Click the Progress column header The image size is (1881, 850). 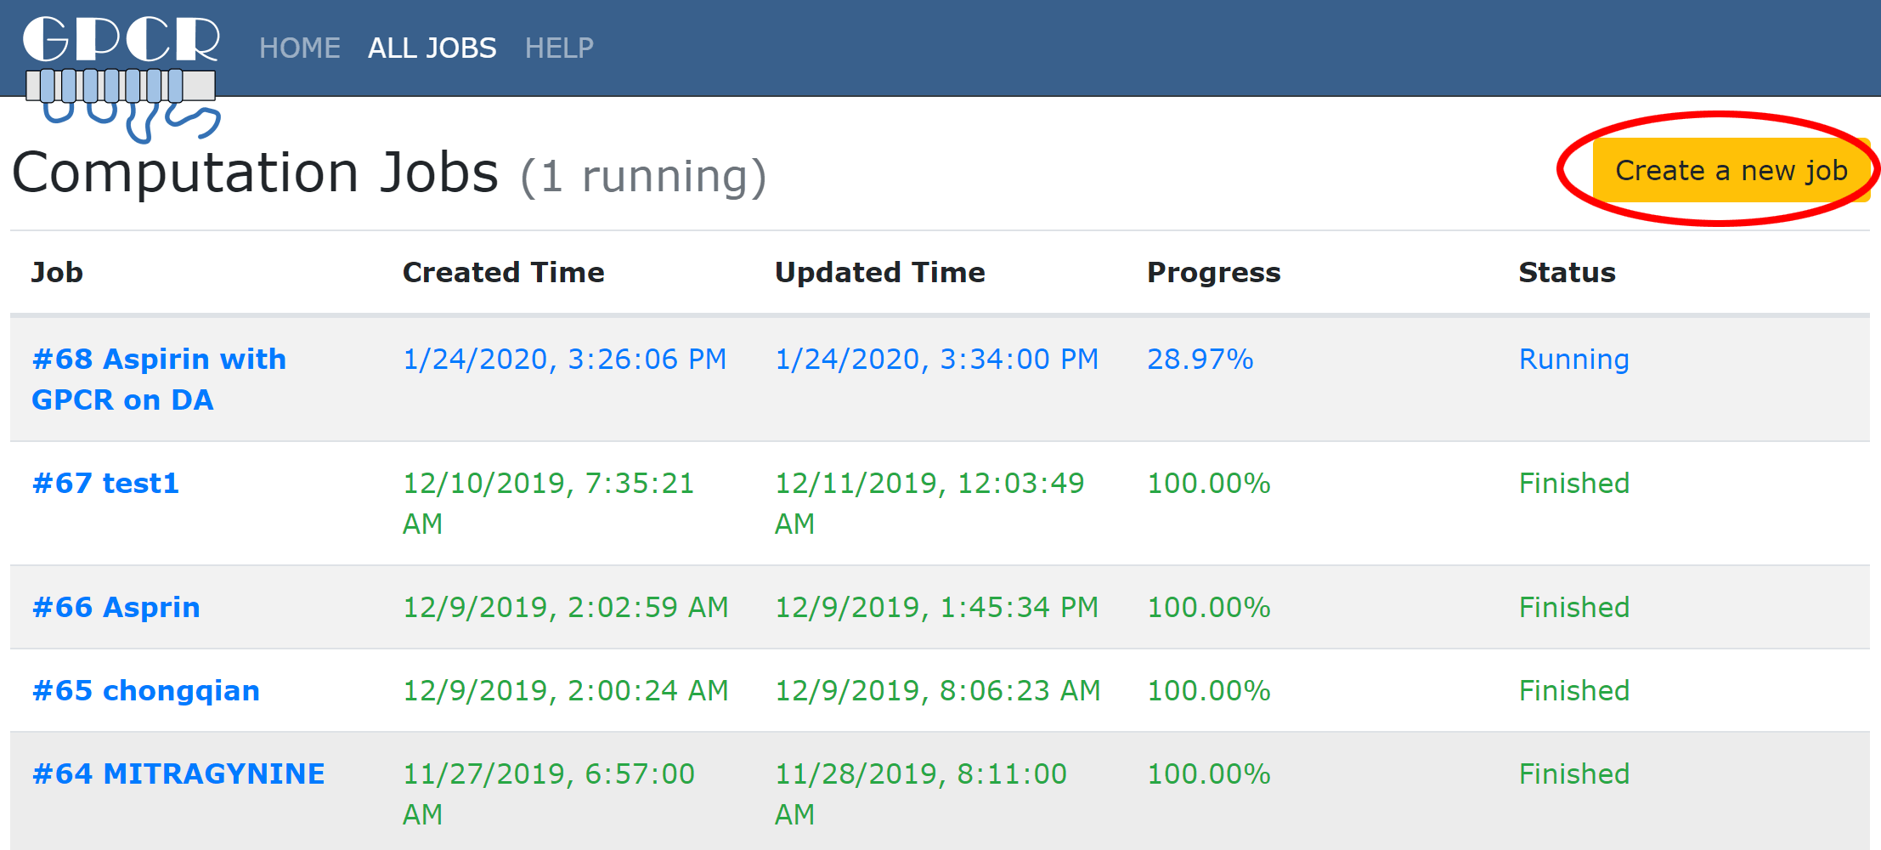point(1213,272)
